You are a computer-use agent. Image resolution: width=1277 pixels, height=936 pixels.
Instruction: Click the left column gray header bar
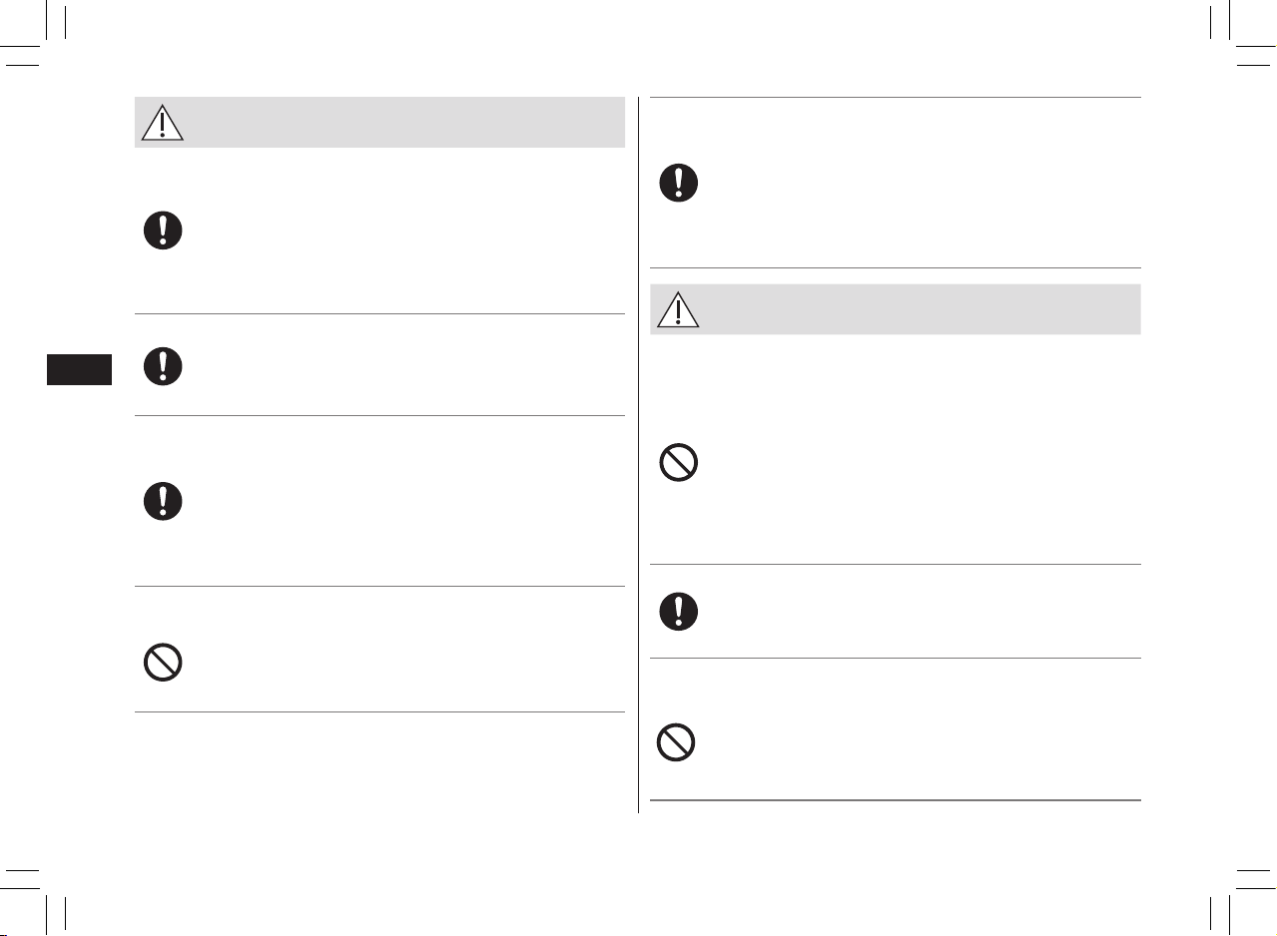coord(379,123)
